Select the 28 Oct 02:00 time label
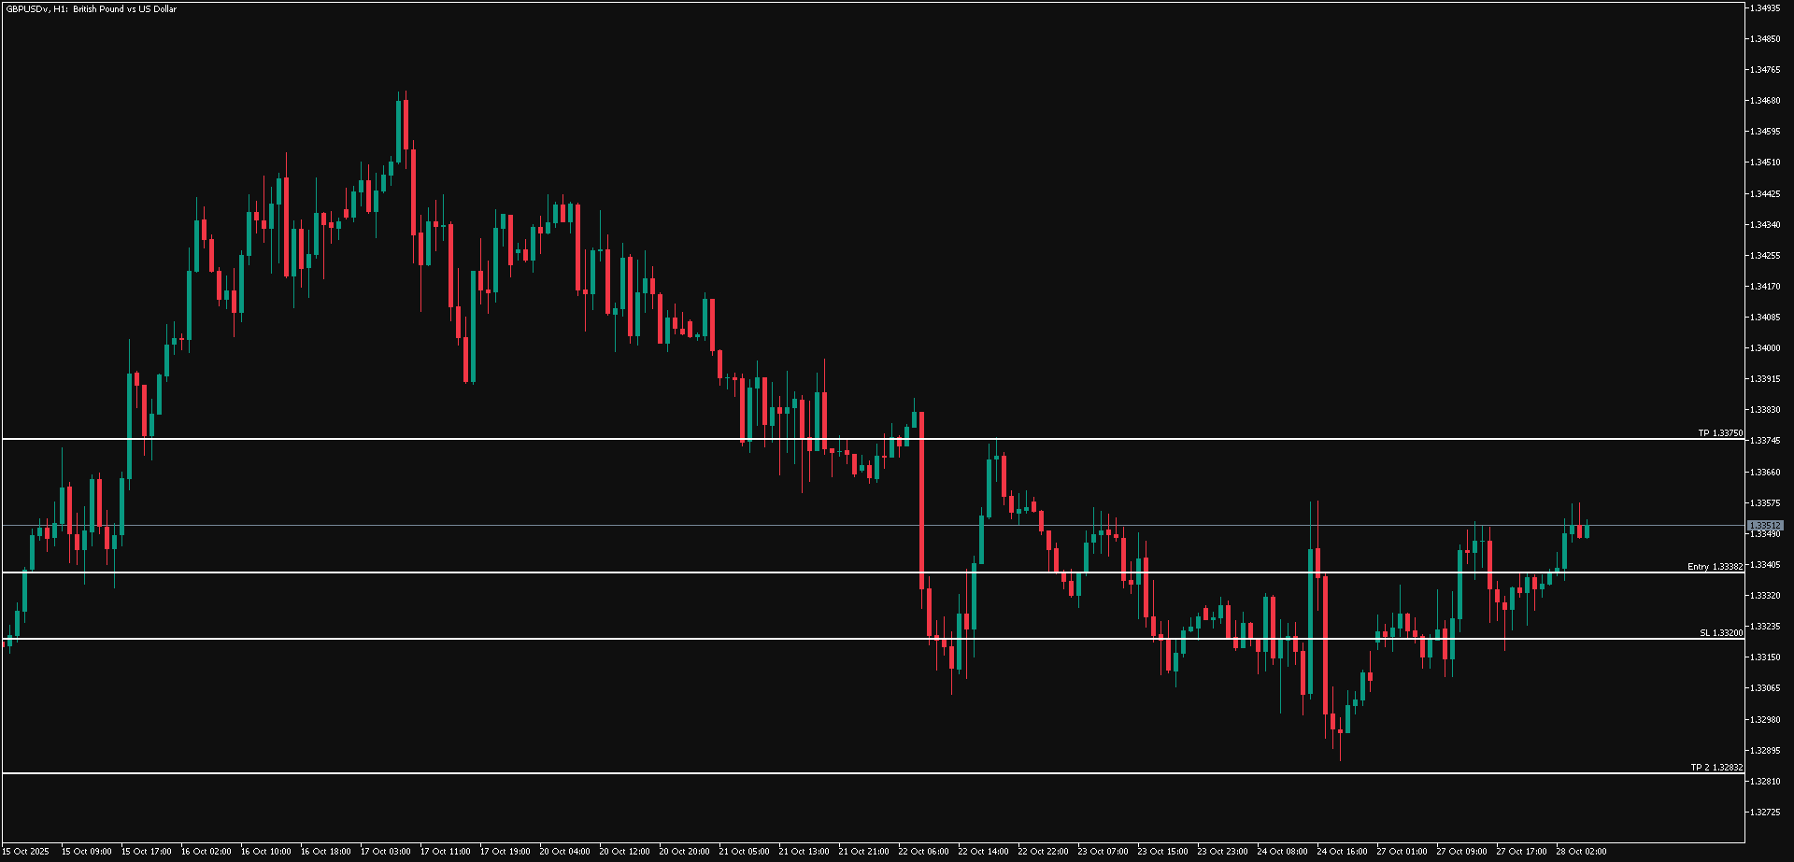Screen dimensions: 1794x862 point(1581,852)
